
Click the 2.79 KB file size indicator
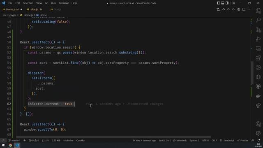56,141
